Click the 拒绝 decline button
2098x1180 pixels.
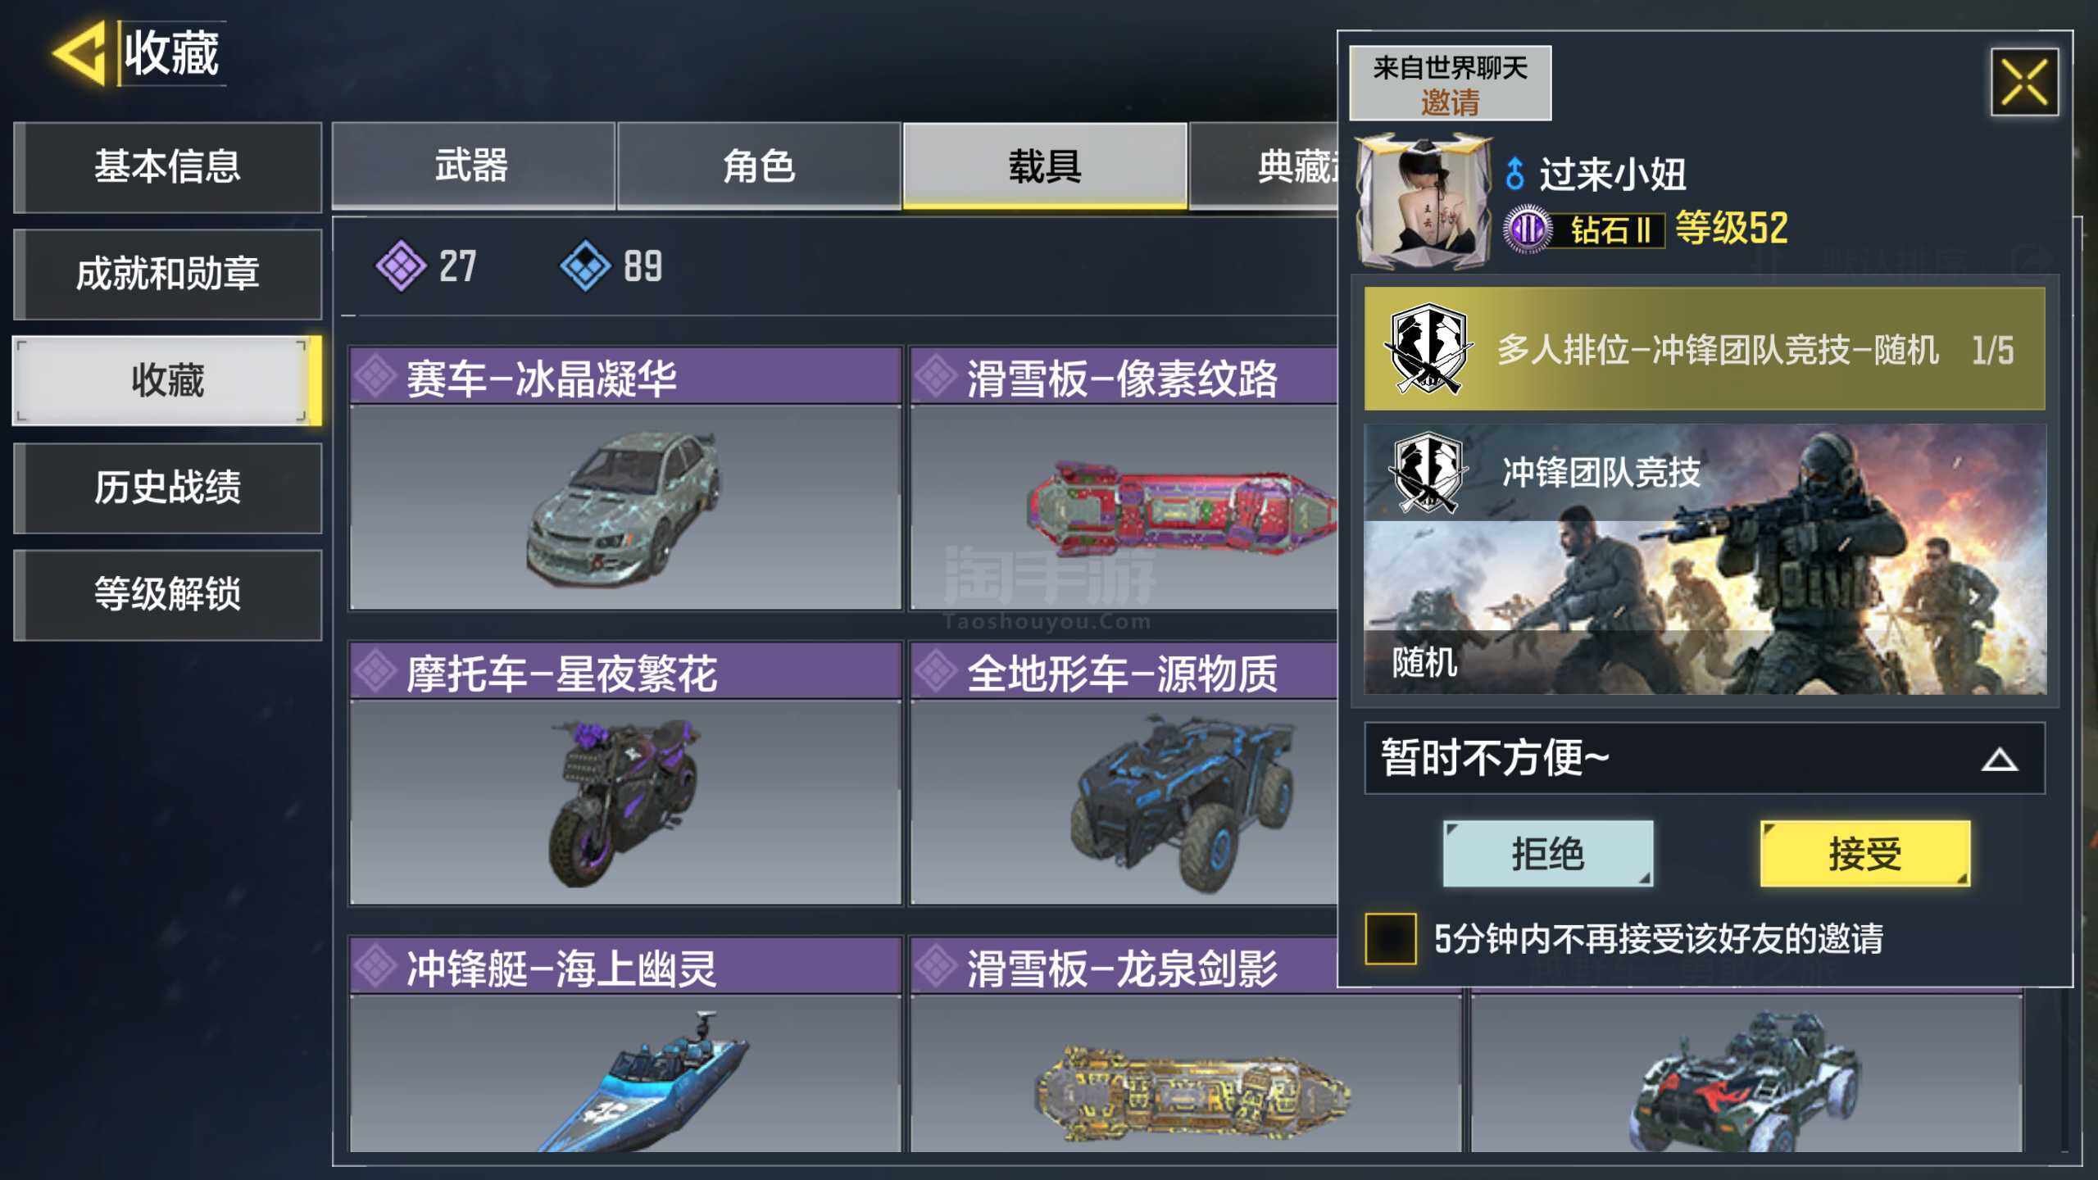1548,854
